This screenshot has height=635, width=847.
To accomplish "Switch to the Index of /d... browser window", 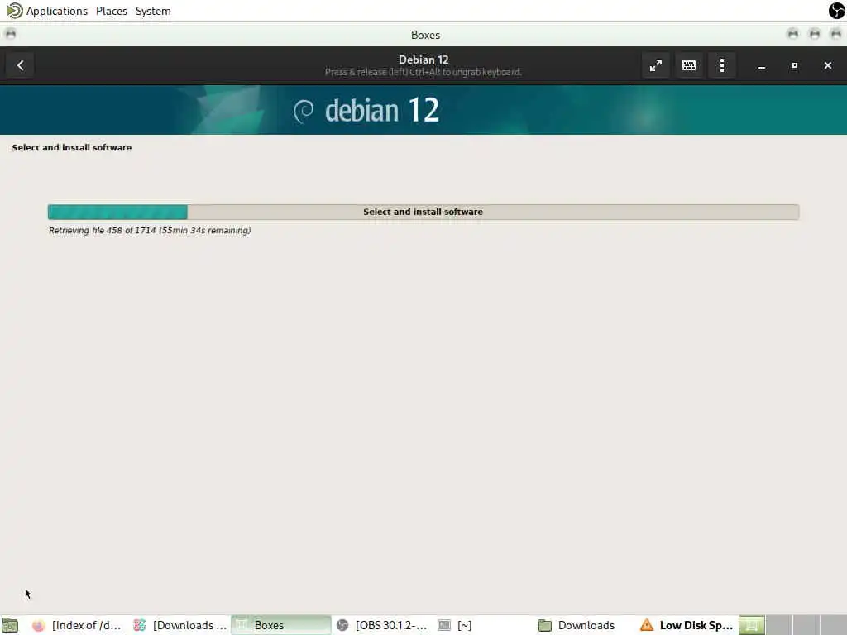I will 77,625.
